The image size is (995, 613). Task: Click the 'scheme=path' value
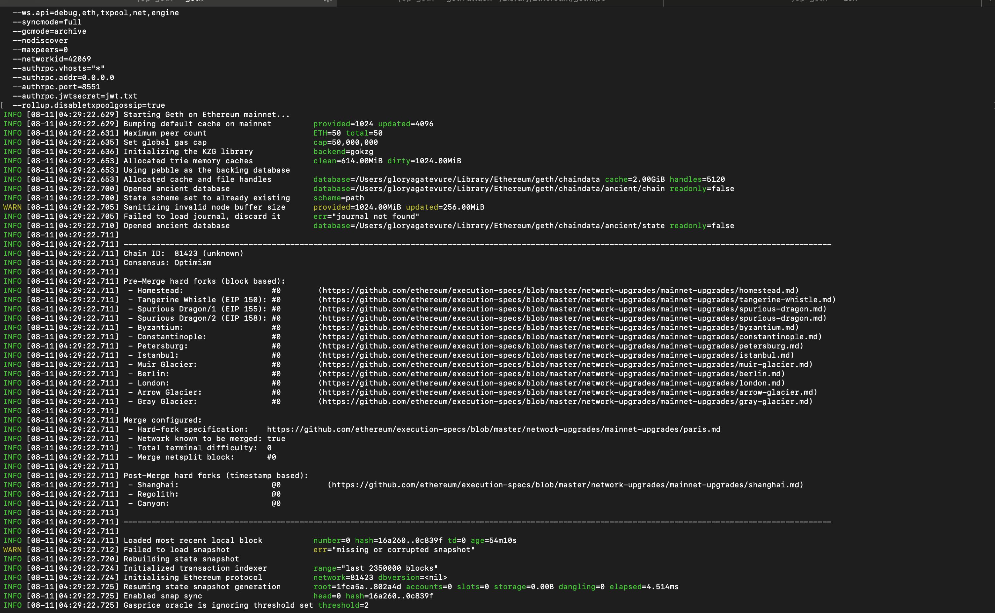point(338,198)
